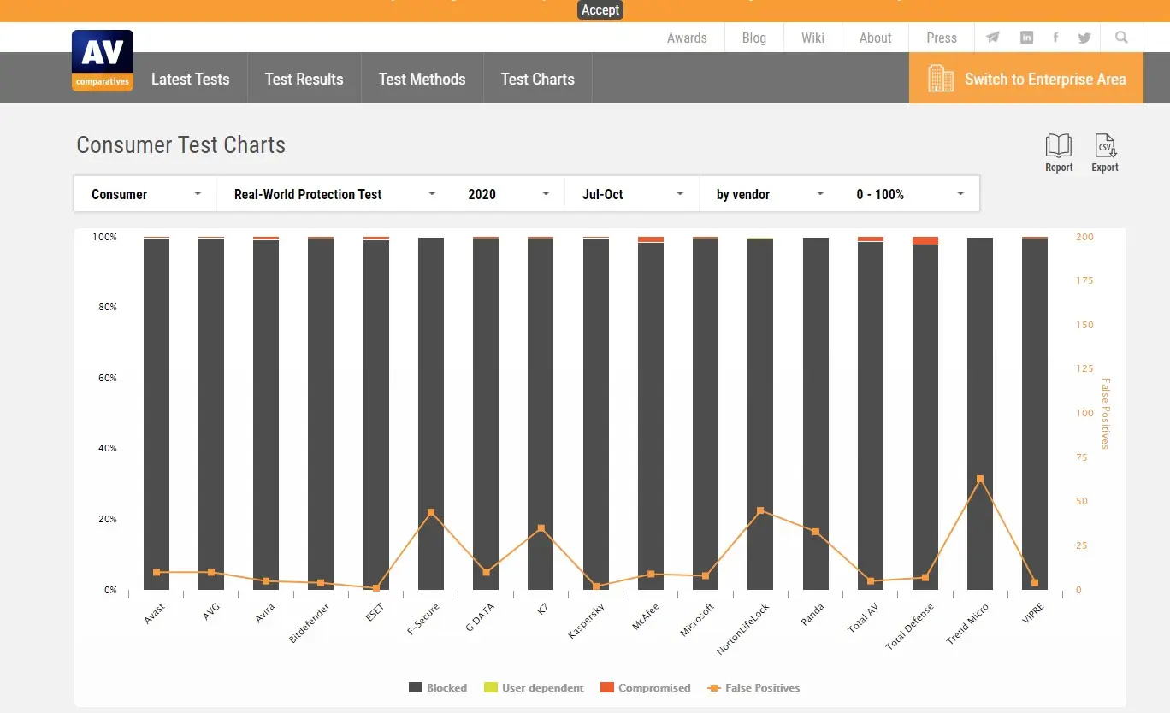Click the Total Defense bar in chart
The height and width of the screenshot is (713, 1170).
tap(925, 417)
